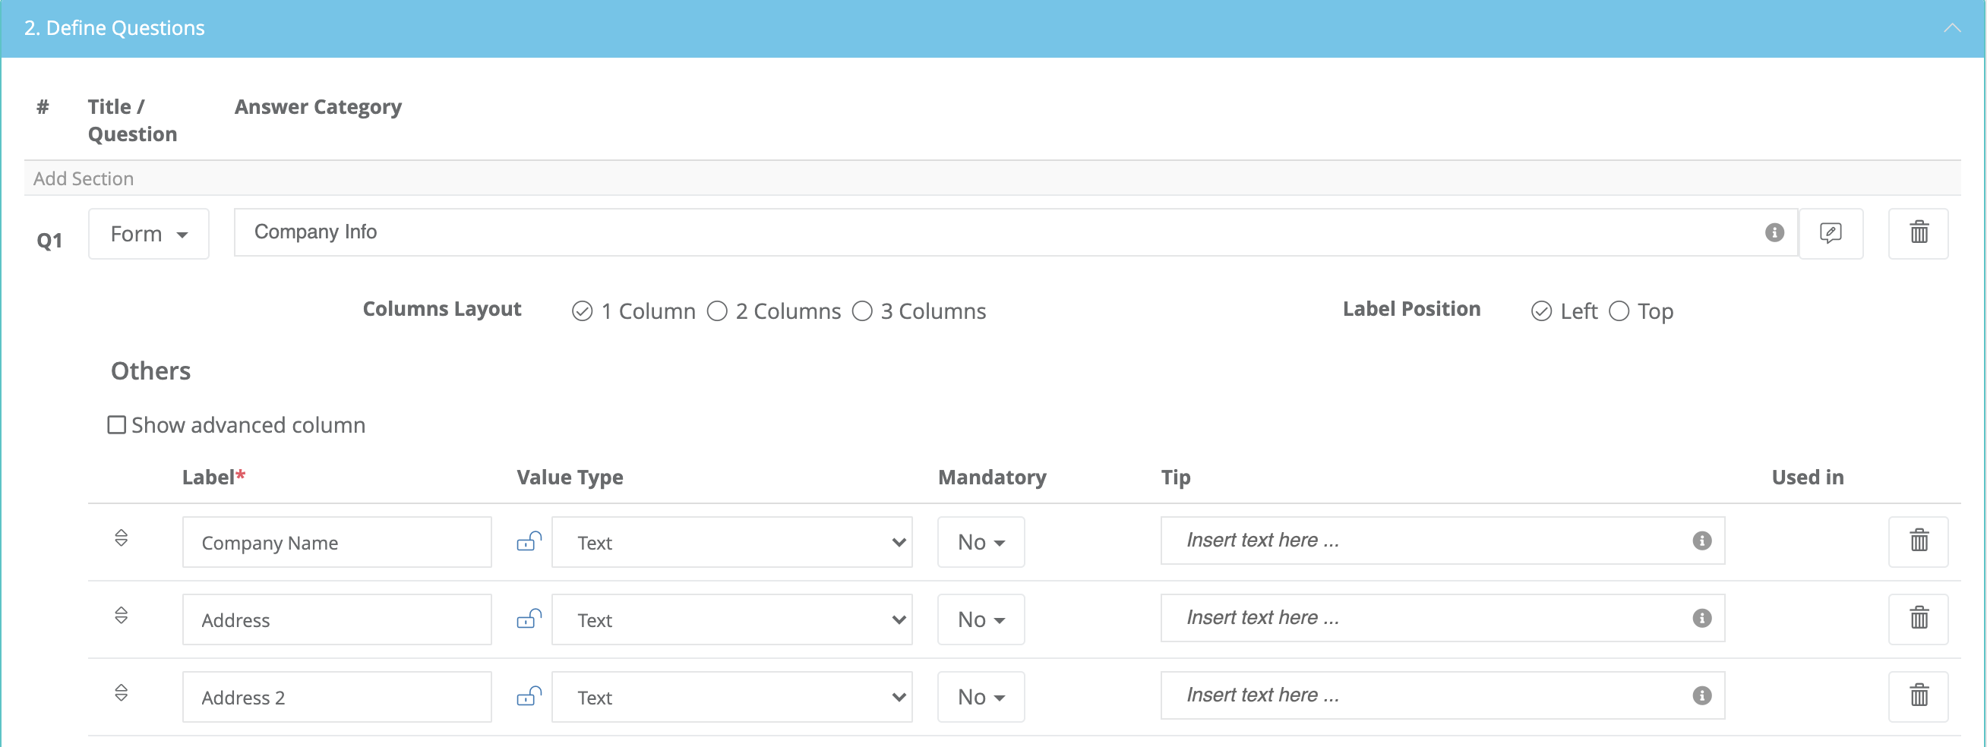1987x747 pixels.
Task: Select Add Section
Action: pos(84,178)
